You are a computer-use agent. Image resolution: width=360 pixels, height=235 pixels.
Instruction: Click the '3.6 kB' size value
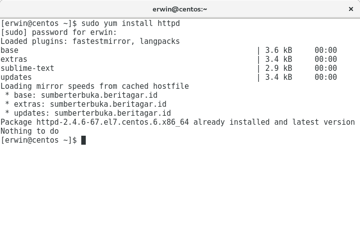pyautogui.click(x=279, y=50)
